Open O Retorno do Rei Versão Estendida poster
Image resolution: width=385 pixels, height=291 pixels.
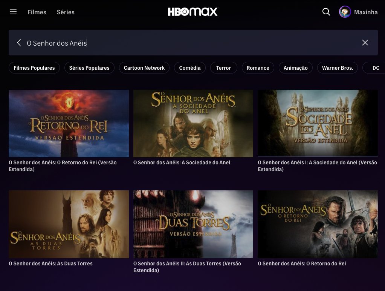69,123
